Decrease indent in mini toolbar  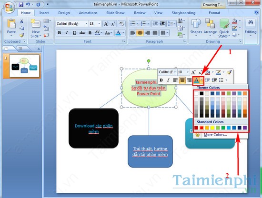pyautogui.click(x=207, y=80)
